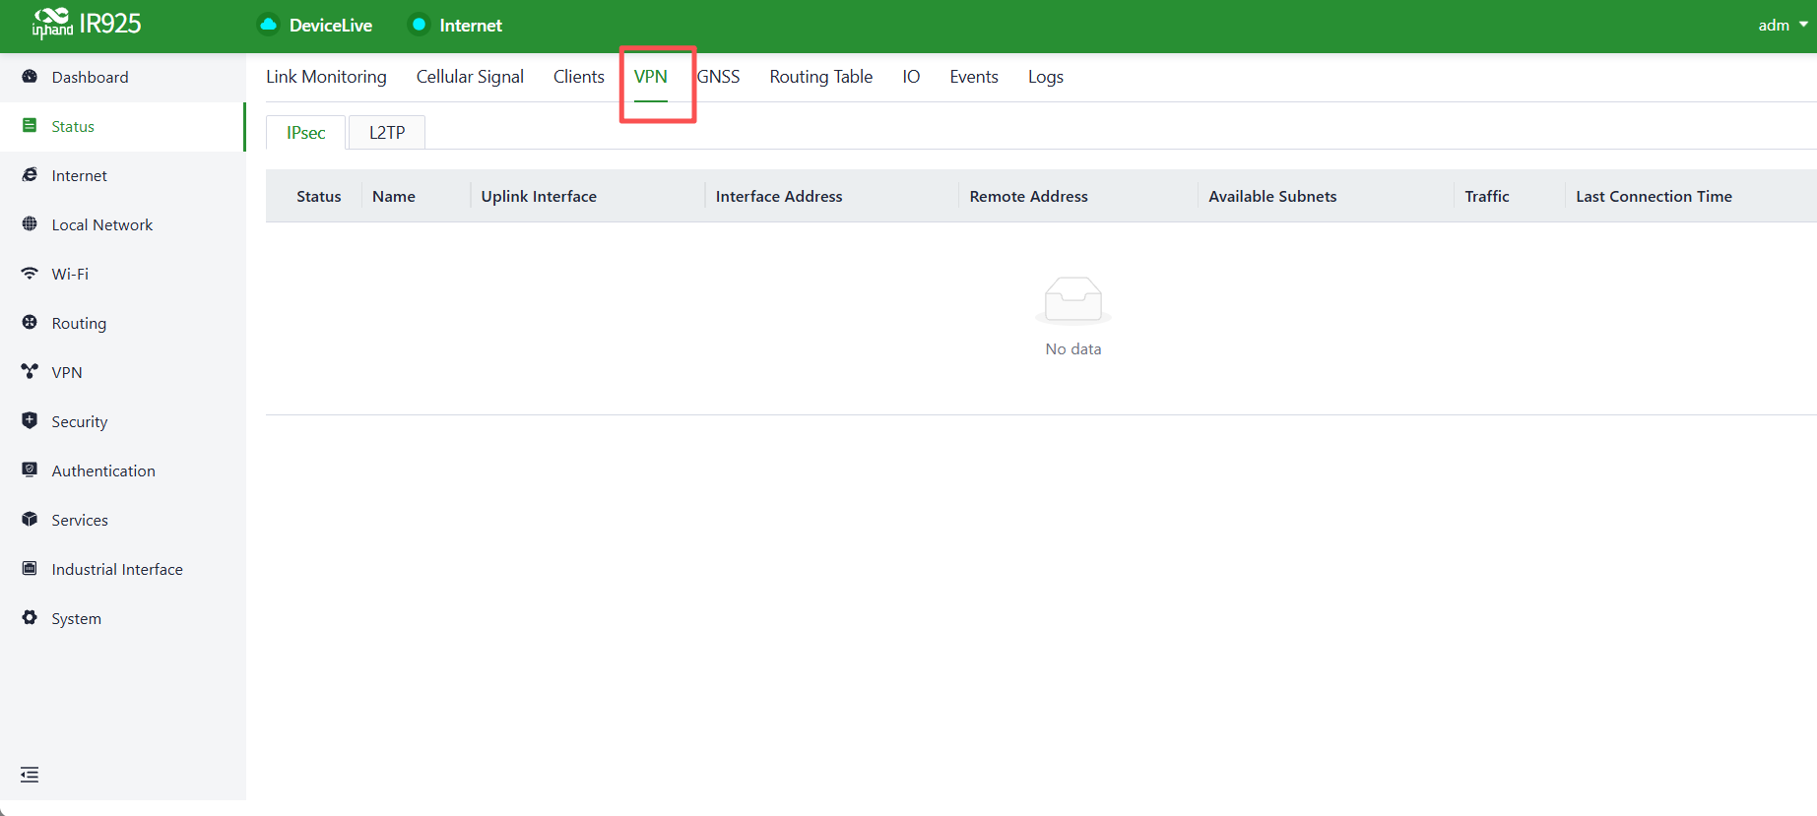Click the Status sidebar icon

pyautogui.click(x=30, y=126)
